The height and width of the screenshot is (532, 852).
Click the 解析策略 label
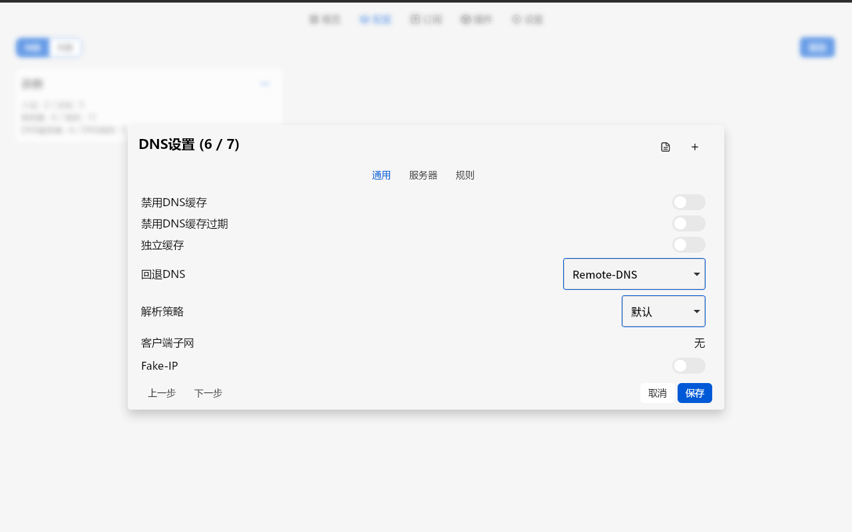tap(162, 311)
